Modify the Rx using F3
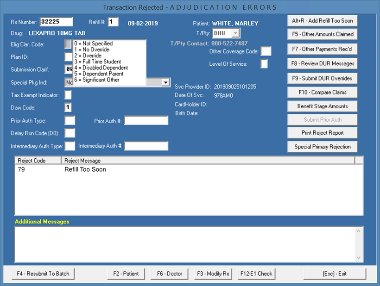Image resolution: width=380 pixels, height=286 pixels. (213, 274)
